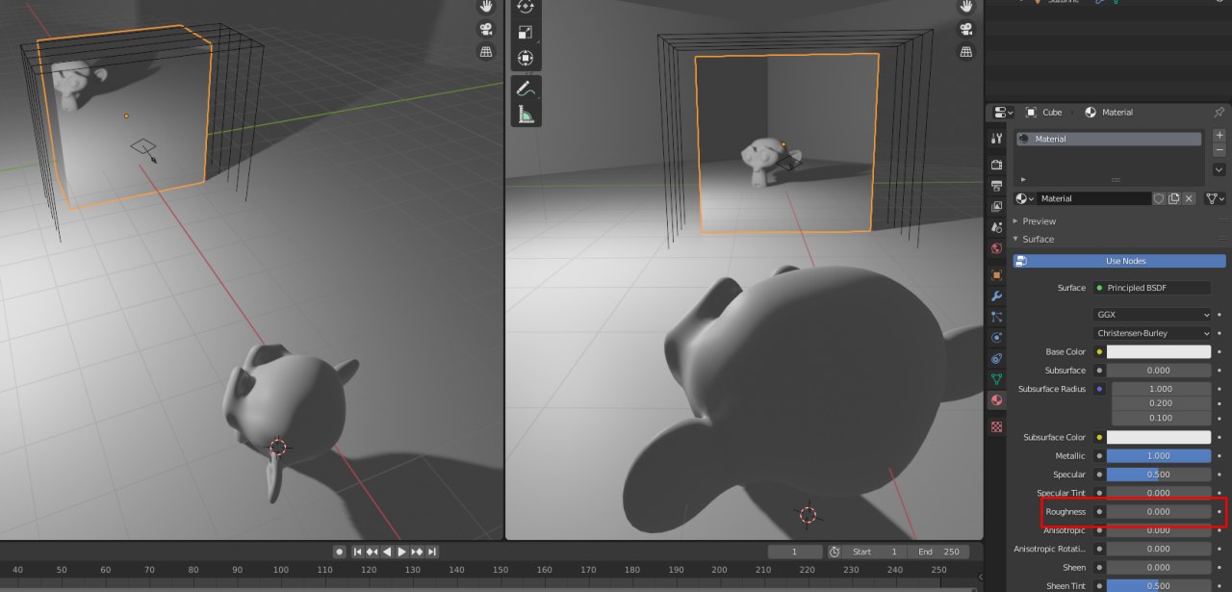The width and height of the screenshot is (1232, 592).
Task: Animate Roughness property dot
Action: click(x=1219, y=512)
